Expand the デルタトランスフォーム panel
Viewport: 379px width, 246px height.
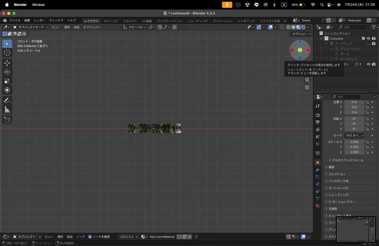pyautogui.click(x=348, y=160)
